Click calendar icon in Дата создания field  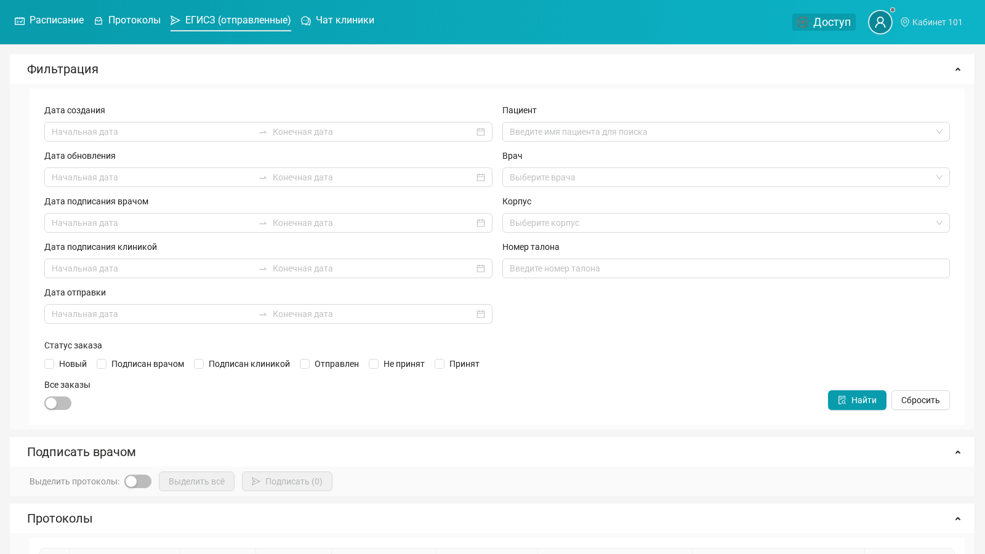click(x=481, y=132)
